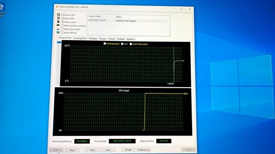The width and height of the screenshot is (275, 154).
Task: Open the Clocks tab
Action: point(112,39)
